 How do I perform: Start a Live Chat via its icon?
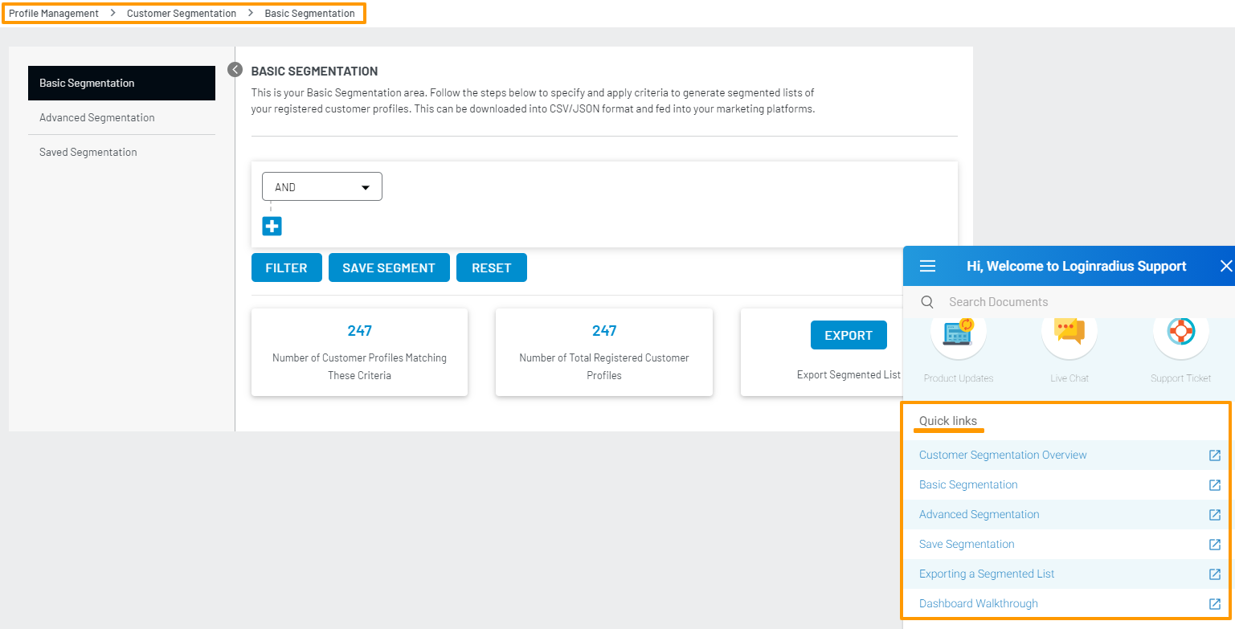[x=1069, y=333]
